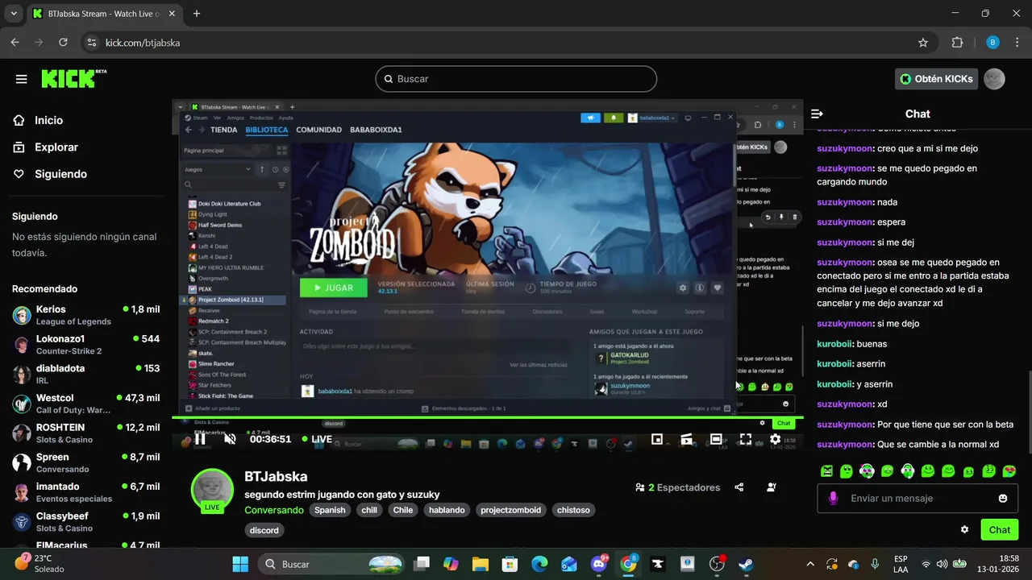This screenshot has height=580, width=1032.
Task: Open Kerios recommended channel
Action: [85, 315]
